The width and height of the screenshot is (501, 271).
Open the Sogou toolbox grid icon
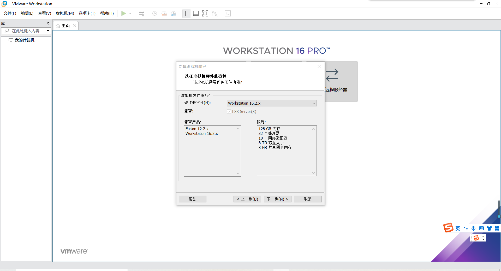[497, 228]
